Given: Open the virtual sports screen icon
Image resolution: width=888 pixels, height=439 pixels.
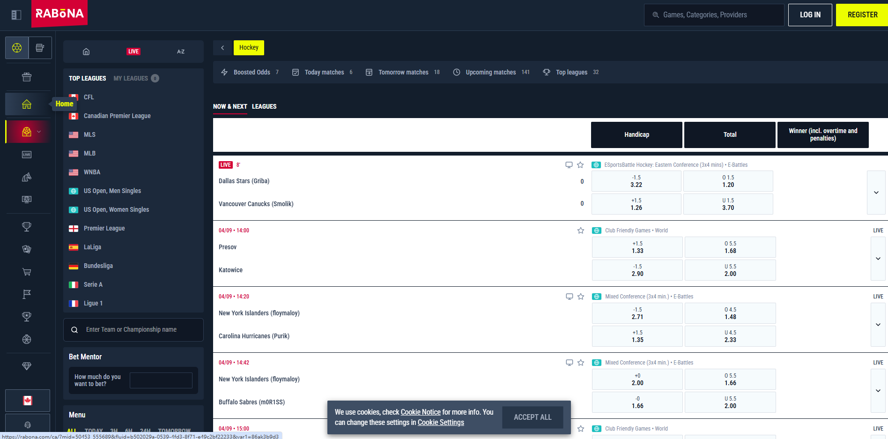Looking at the screenshot, I should point(27,200).
